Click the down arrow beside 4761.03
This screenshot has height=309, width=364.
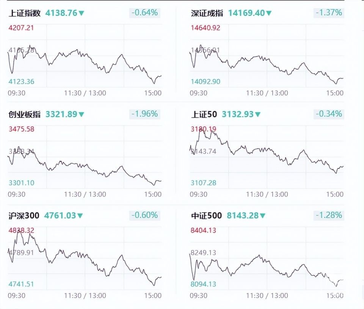click(x=80, y=216)
